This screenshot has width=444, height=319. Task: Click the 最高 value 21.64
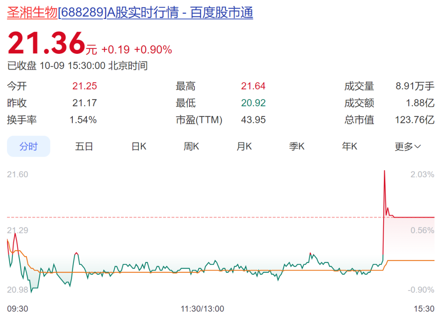coord(253,86)
